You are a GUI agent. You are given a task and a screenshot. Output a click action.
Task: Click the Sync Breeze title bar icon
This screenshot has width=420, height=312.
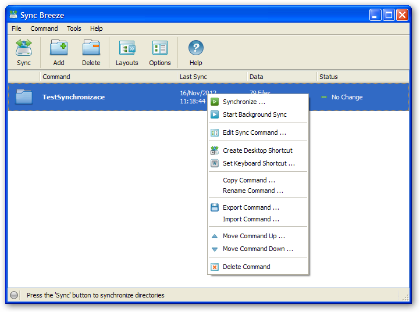coord(13,14)
